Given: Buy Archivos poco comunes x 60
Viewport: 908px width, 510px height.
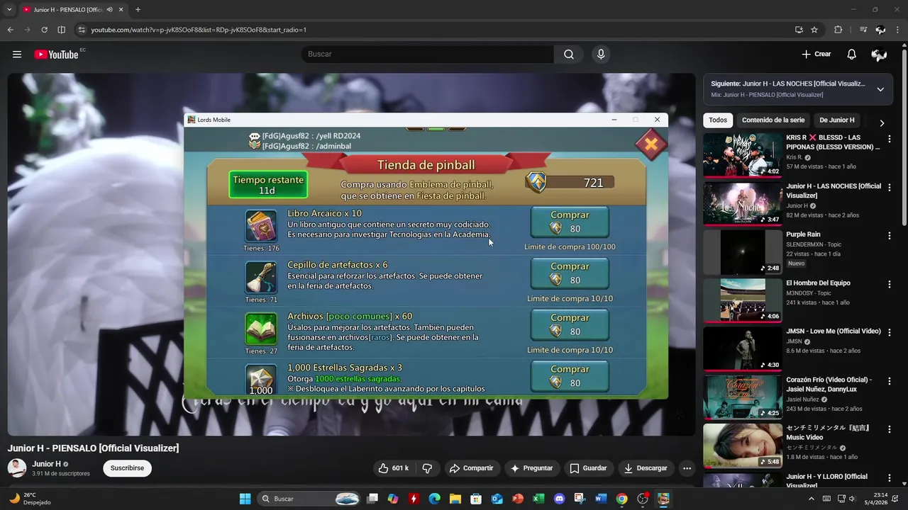Looking at the screenshot, I should click(570, 325).
